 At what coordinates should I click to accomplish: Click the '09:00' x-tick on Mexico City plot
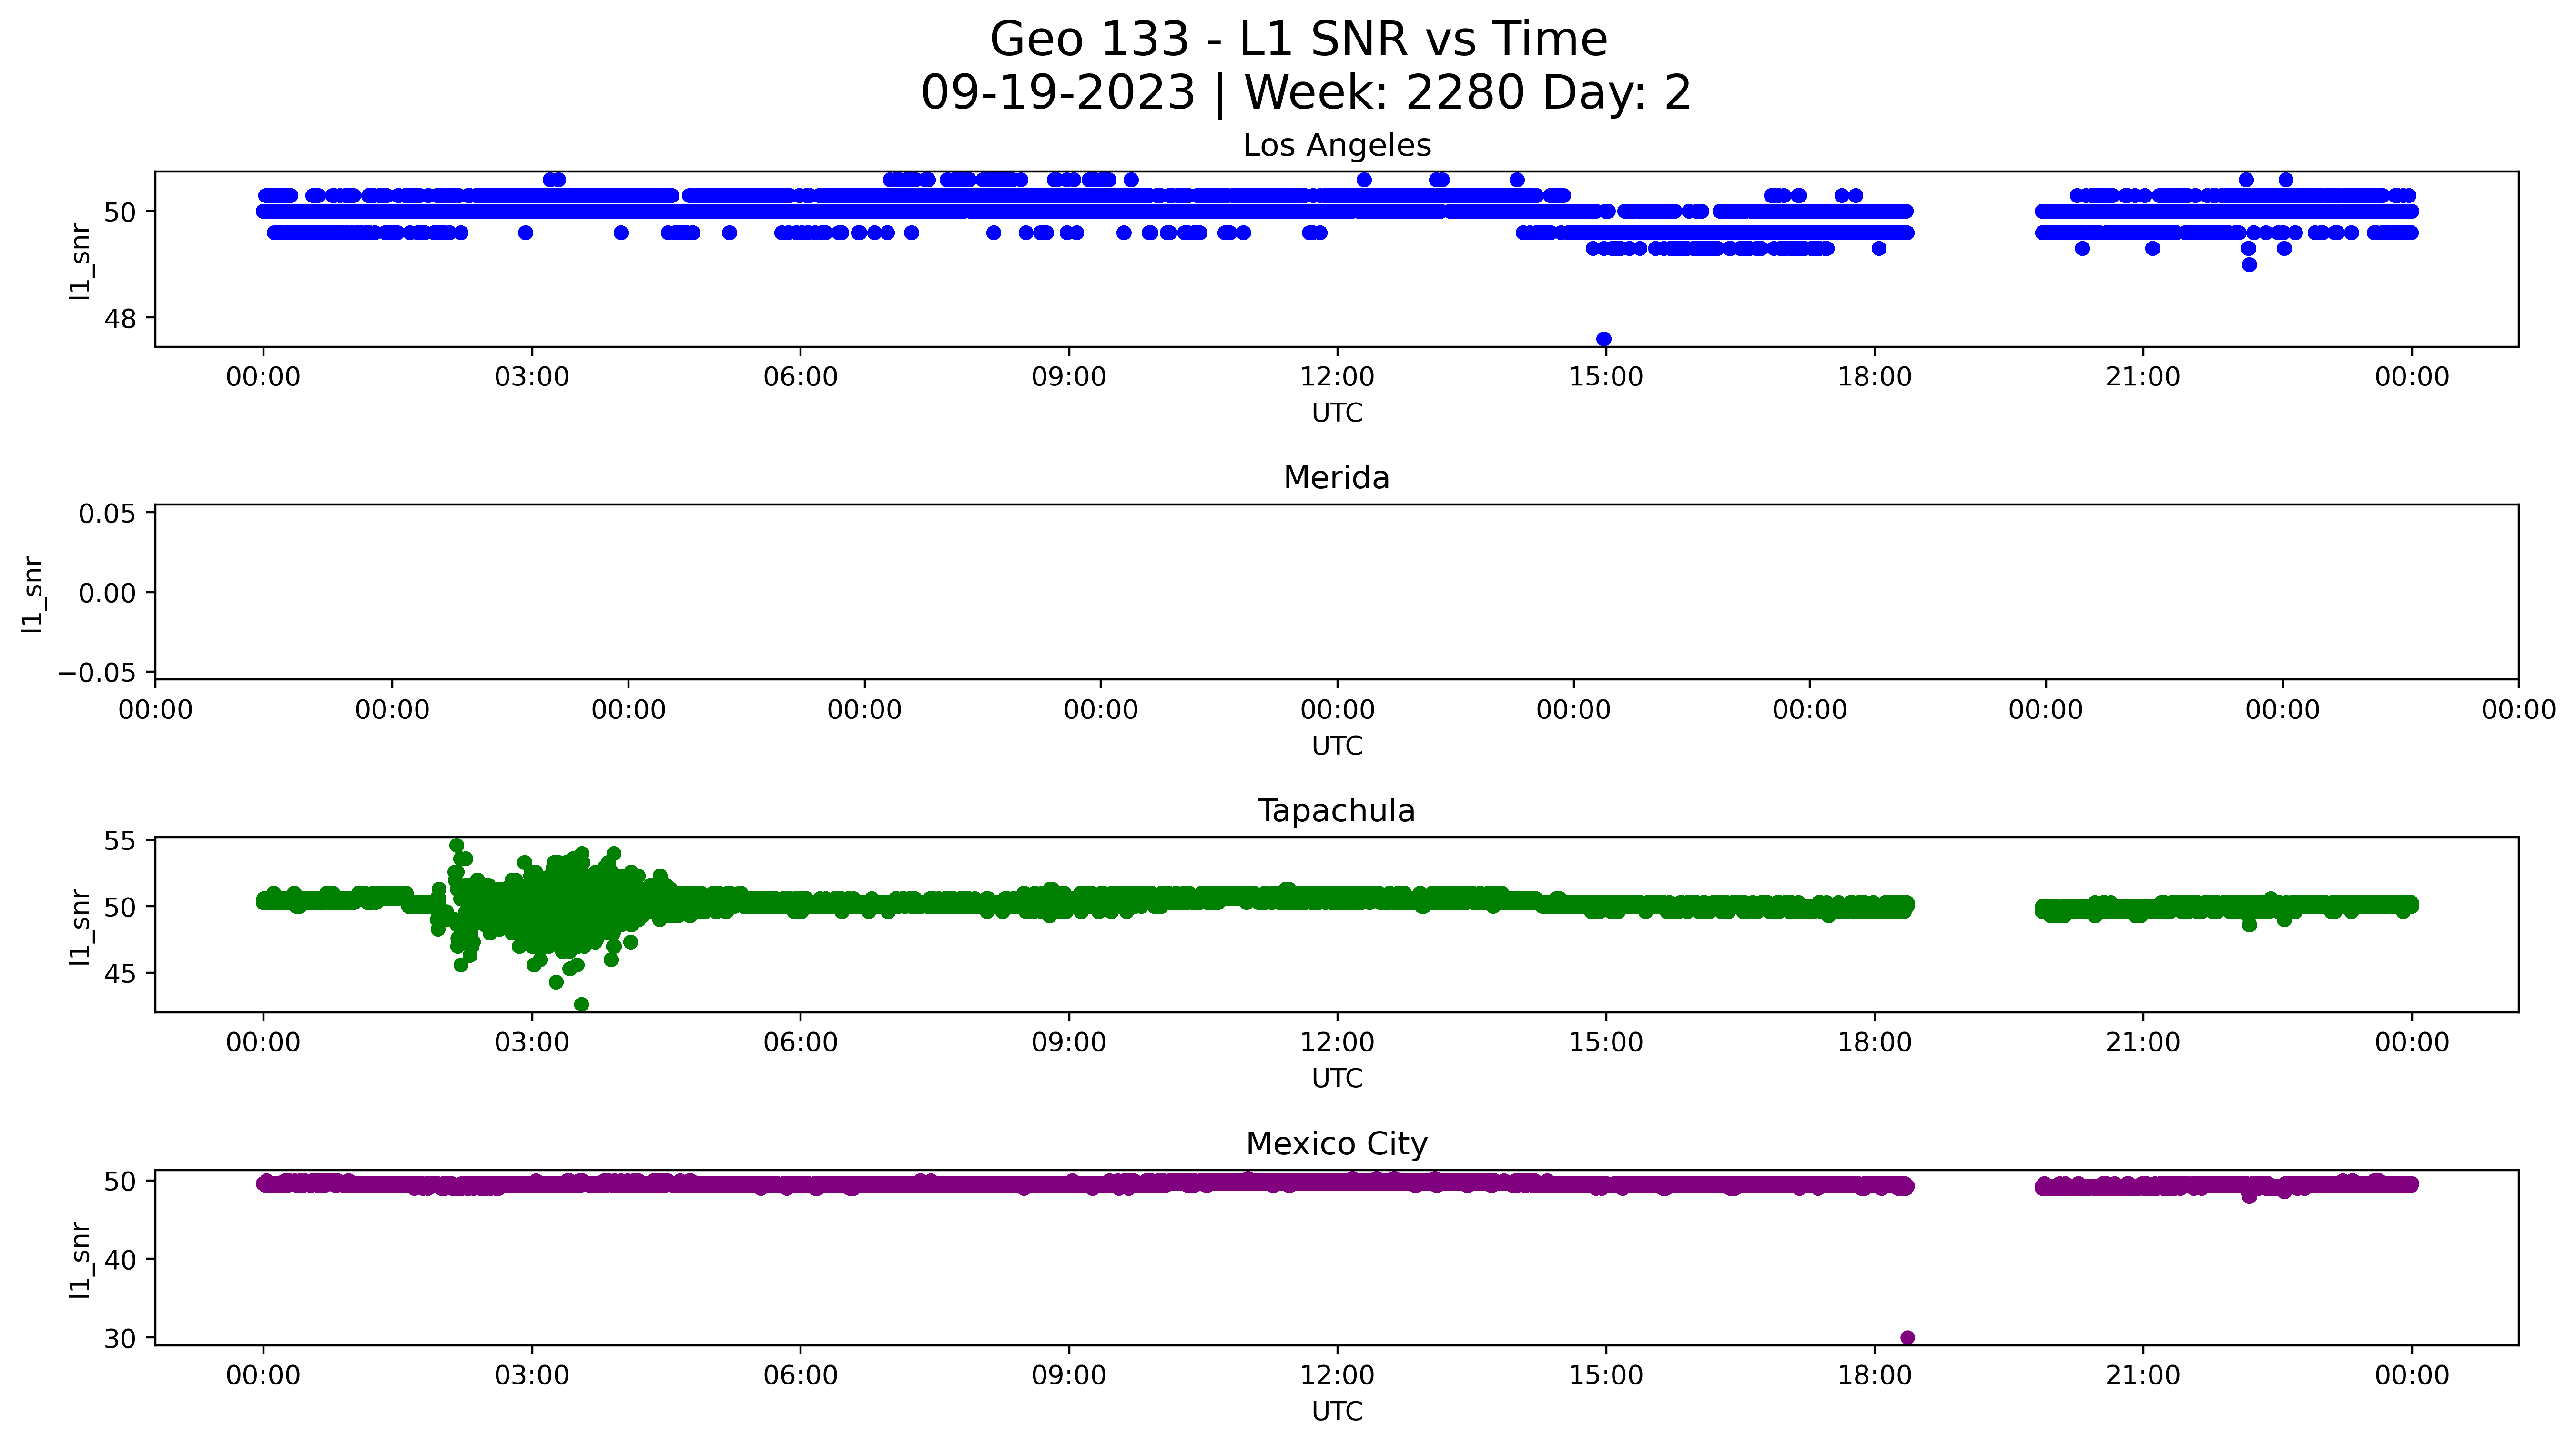[1069, 1376]
